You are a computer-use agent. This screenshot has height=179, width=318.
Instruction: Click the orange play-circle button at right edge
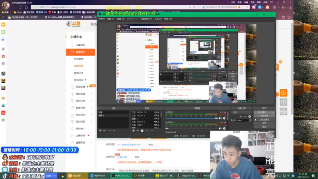(283, 93)
